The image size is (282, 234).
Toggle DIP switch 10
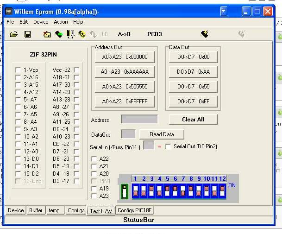coord(207,191)
